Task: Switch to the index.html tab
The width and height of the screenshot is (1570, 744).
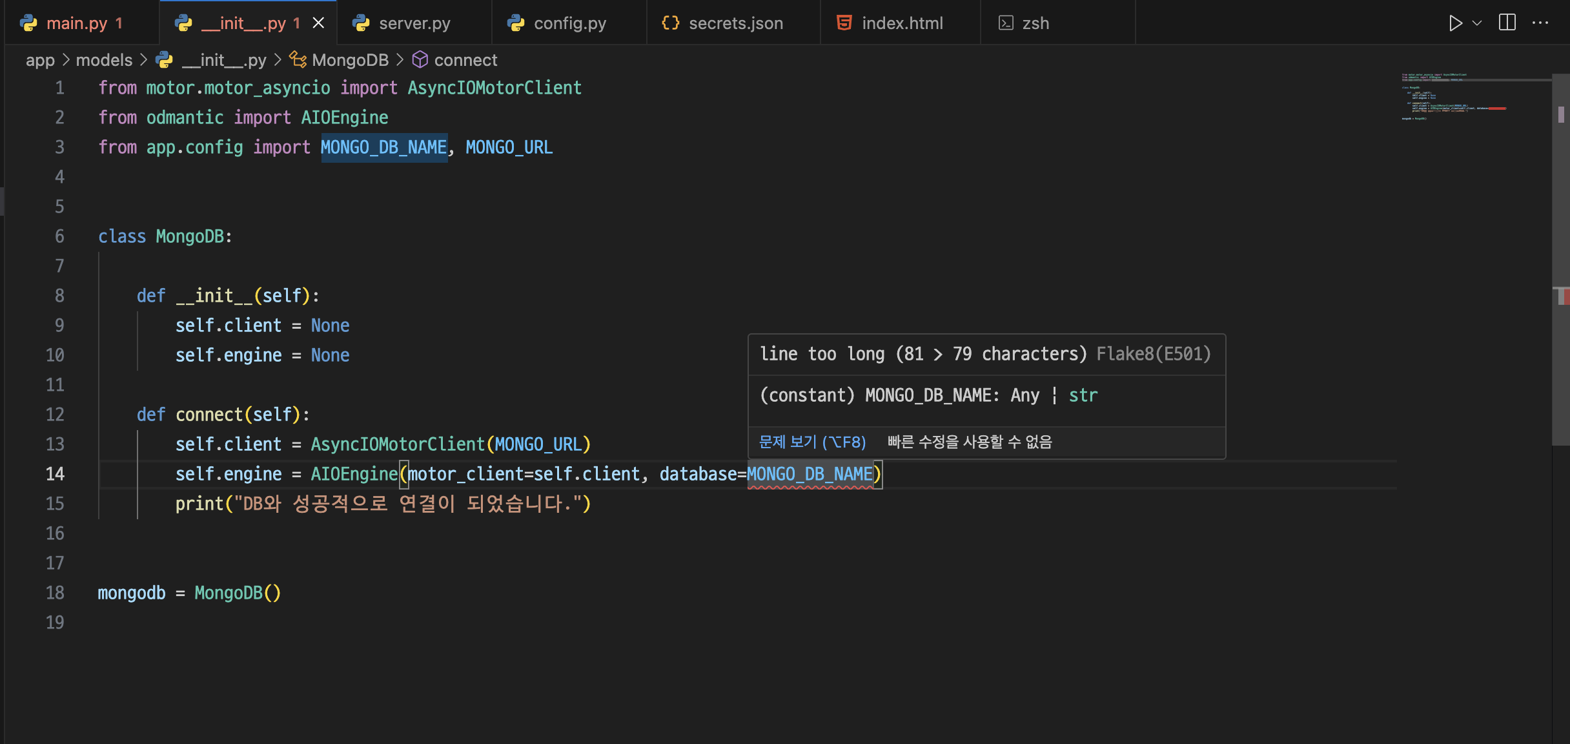Action: [901, 23]
